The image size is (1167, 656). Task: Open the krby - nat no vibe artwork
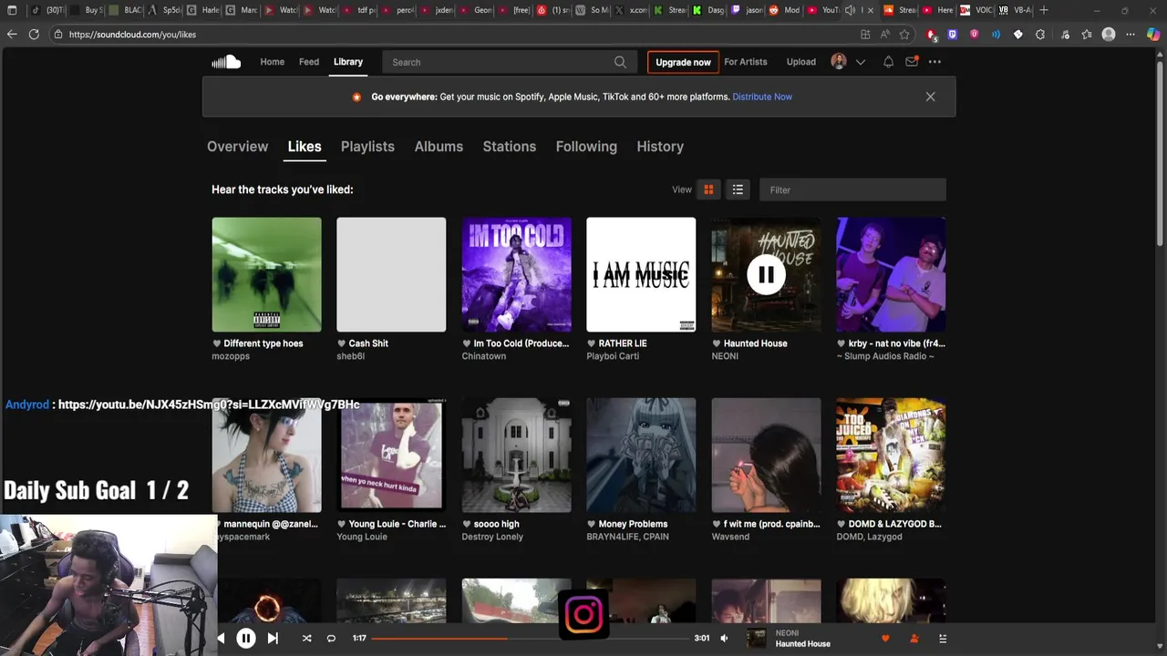[x=891, y=274]
